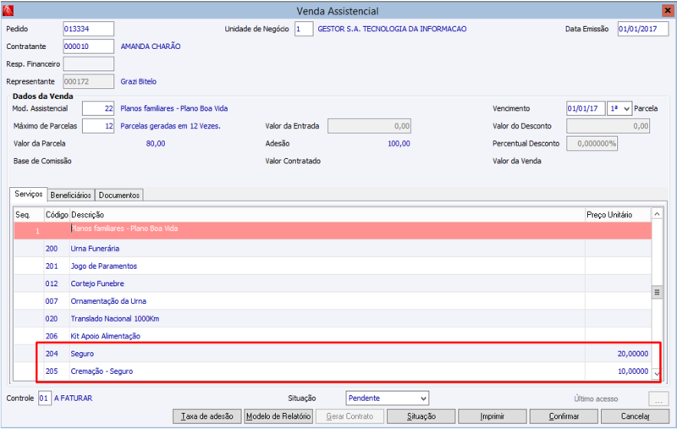Click the Controle code field

click(45, 399)
